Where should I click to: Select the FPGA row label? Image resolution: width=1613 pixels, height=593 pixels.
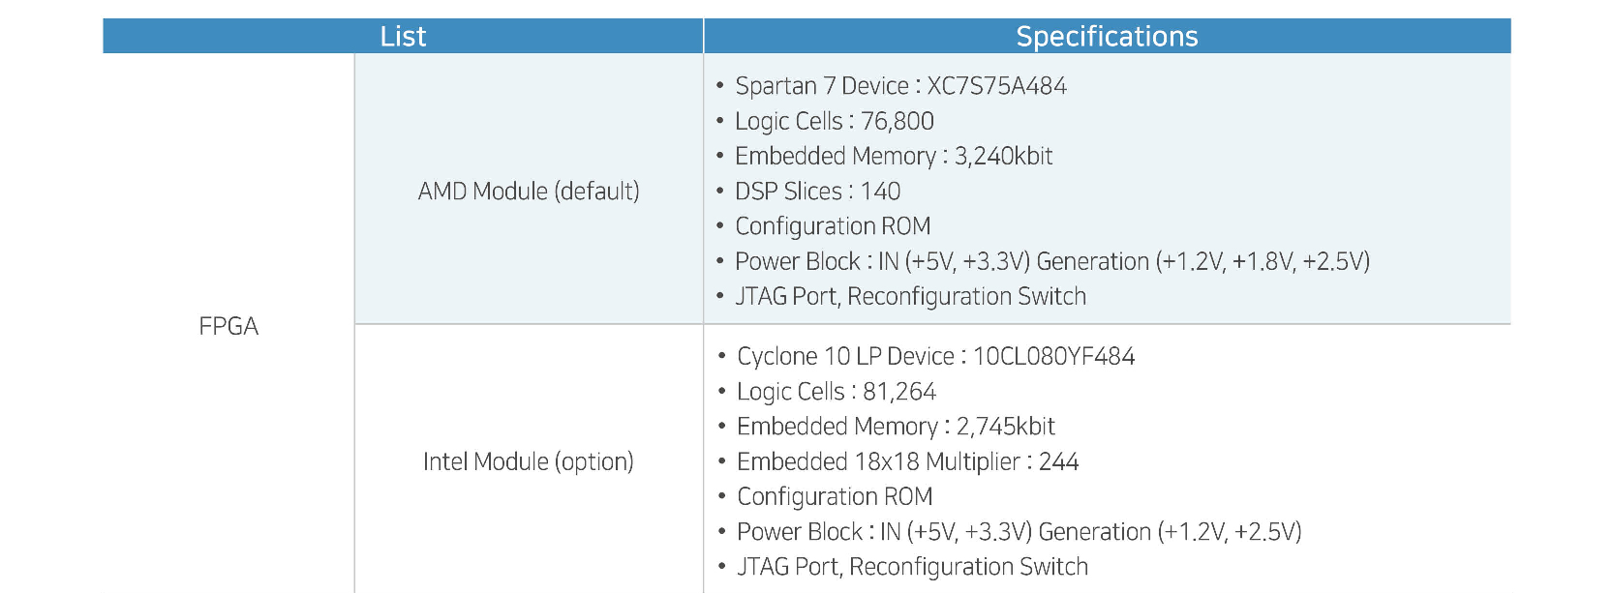(228, 327)
